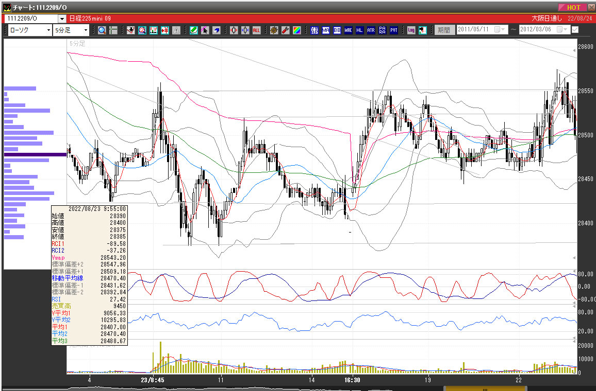The width and height of the screenshot is (596, 391).
Task: Click the 5分足 label in chart corner
Action: click(77, 44)
